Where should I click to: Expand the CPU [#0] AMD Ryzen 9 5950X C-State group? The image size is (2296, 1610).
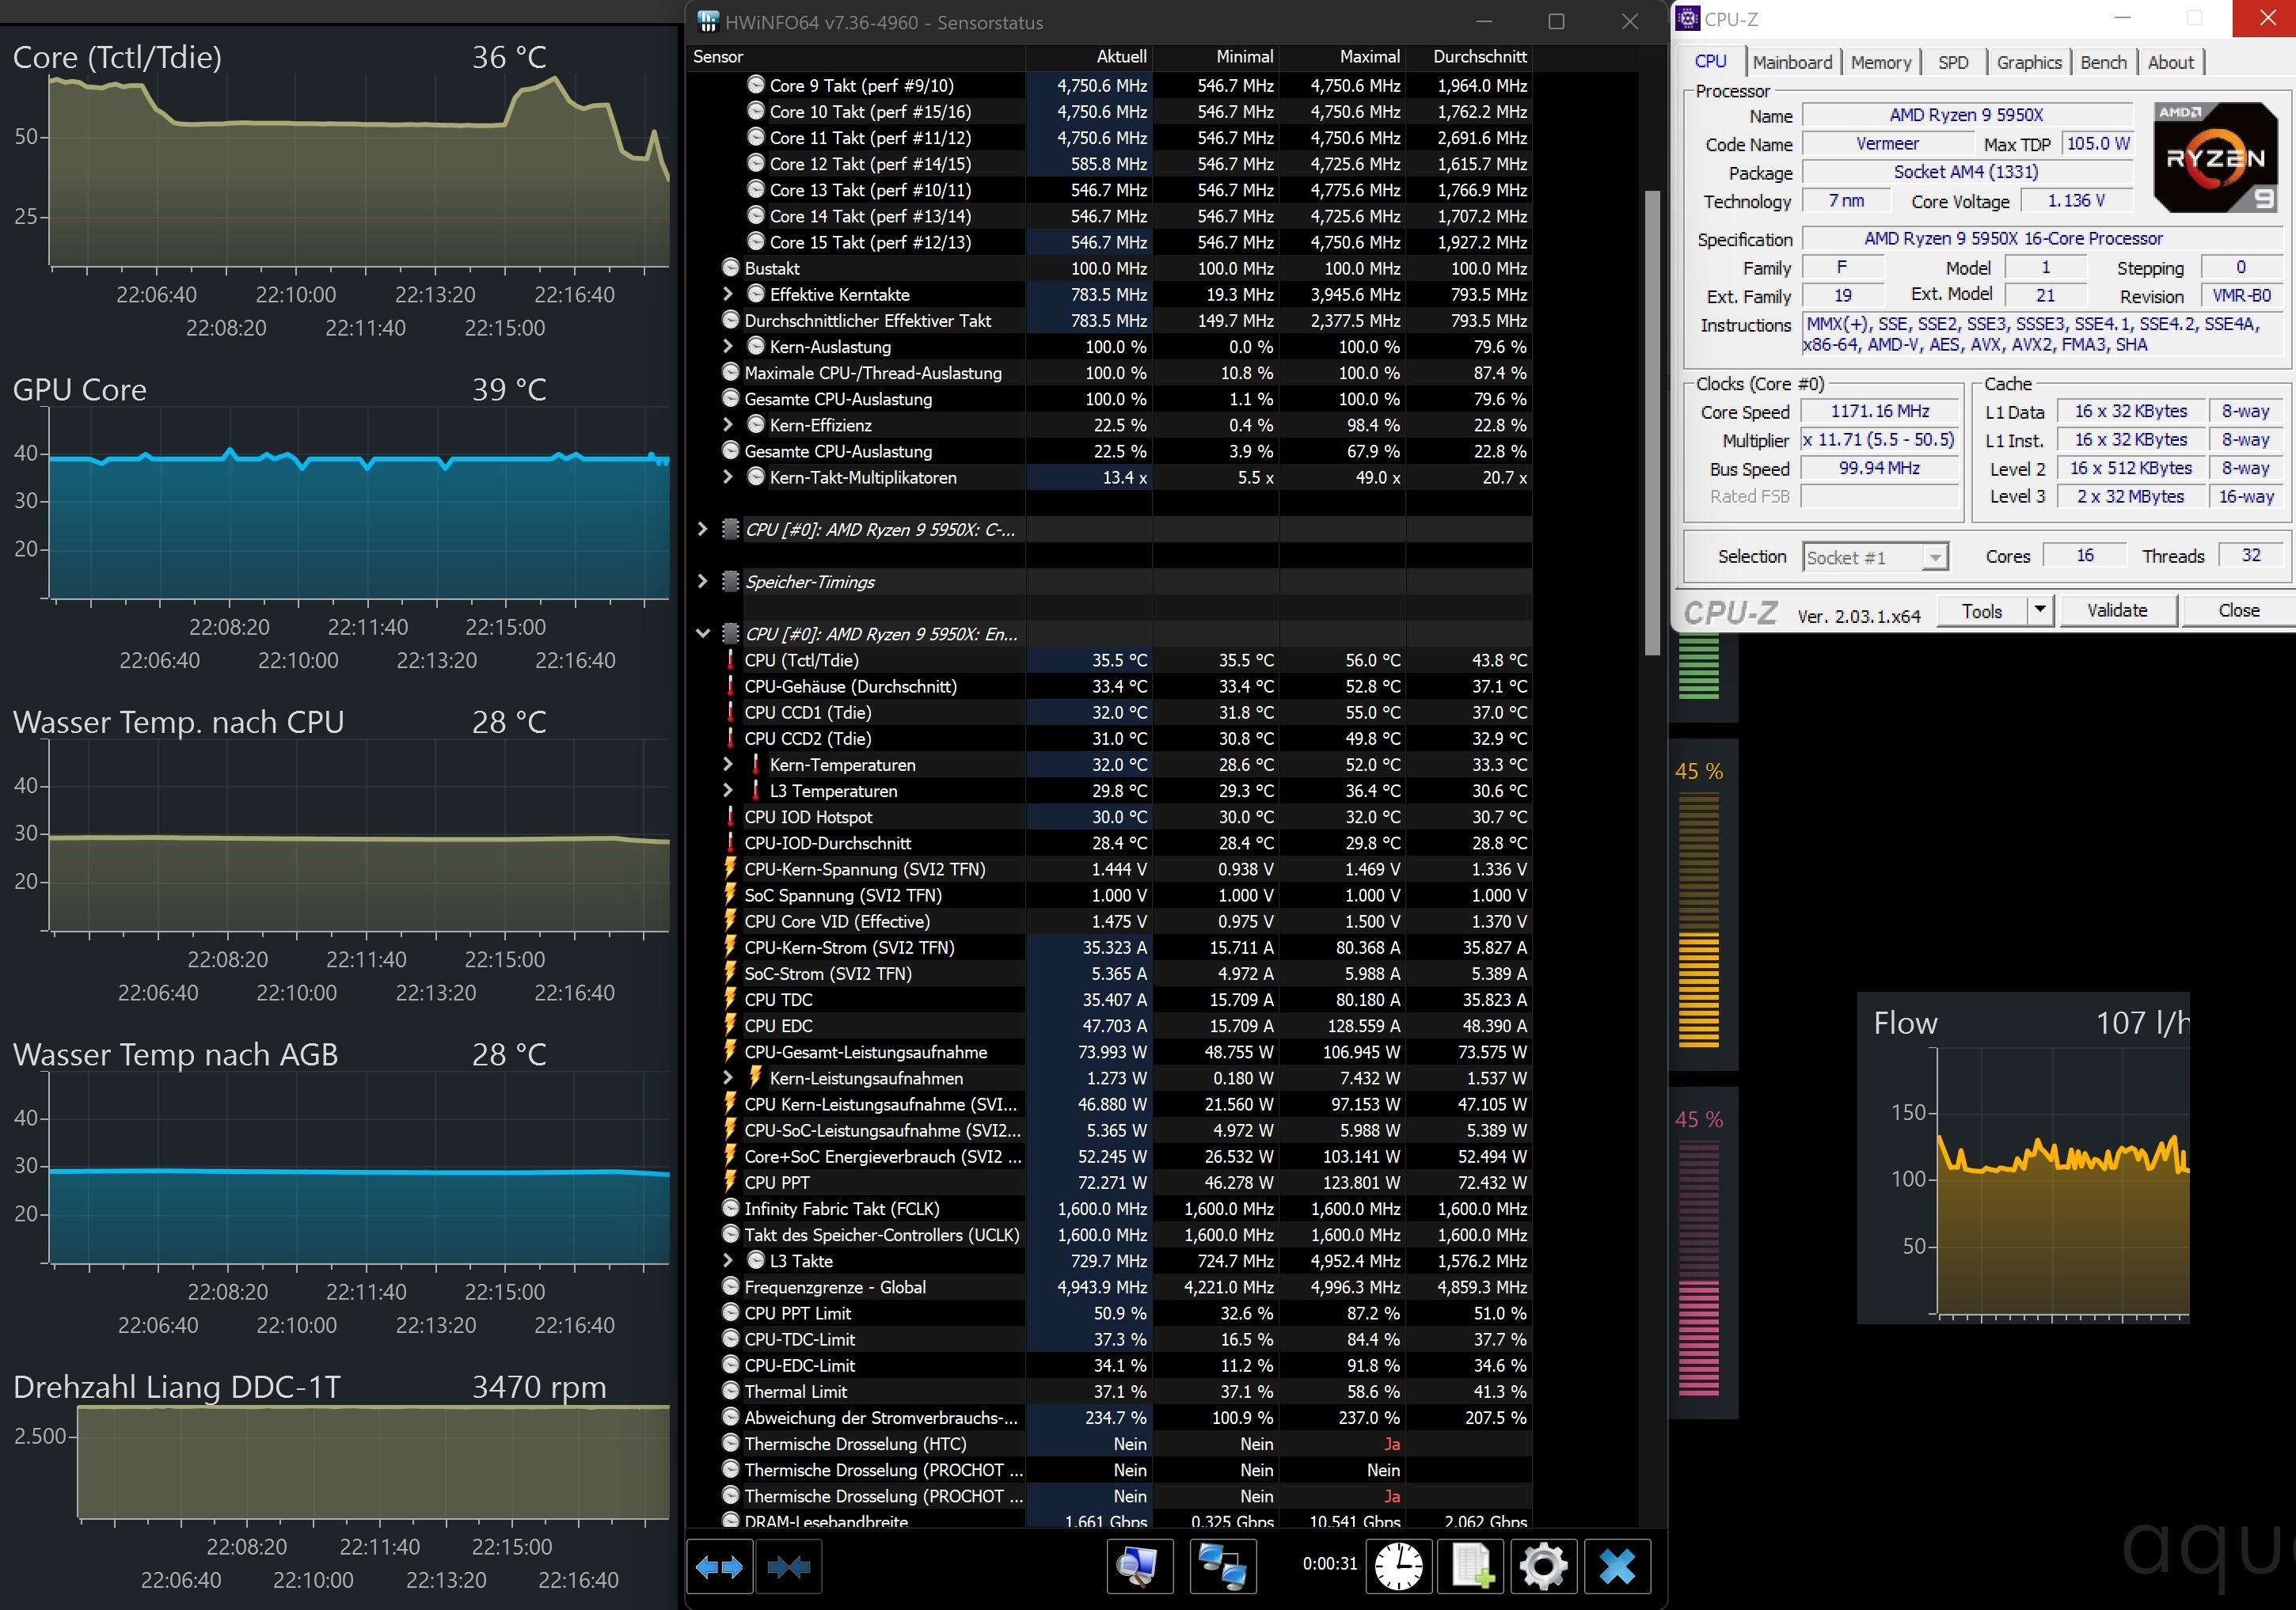[x=702, y=529]
